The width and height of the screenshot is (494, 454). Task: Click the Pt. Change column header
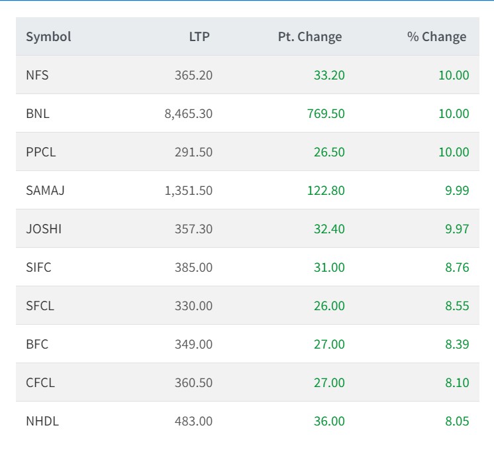(x=310, y=36)
